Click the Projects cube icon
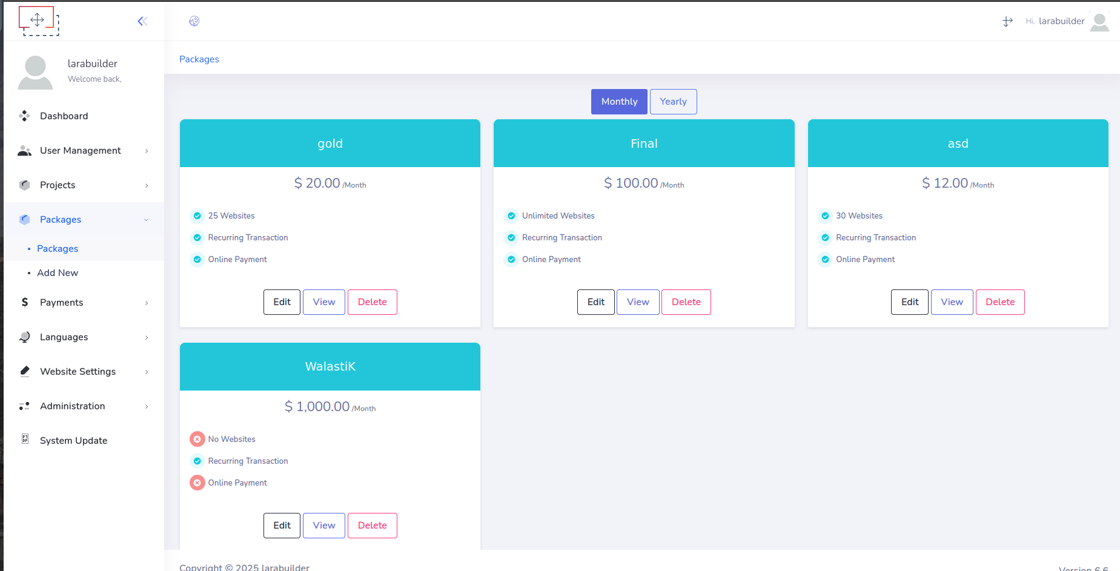Screen dimensions: 1120x571 pos(24,185)
